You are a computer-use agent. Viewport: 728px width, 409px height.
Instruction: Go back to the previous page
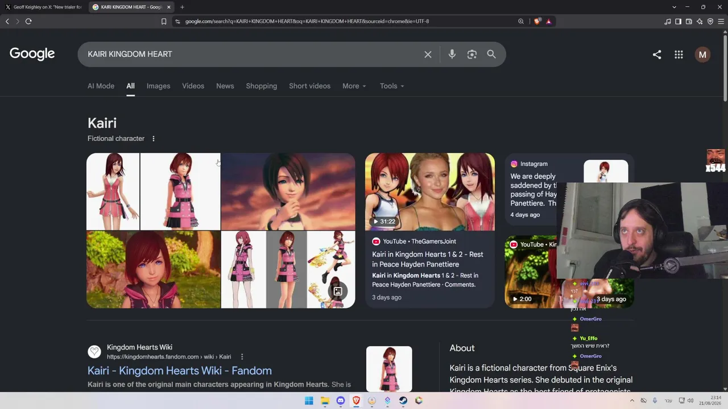pyautogui.click(x=7, y=22)
